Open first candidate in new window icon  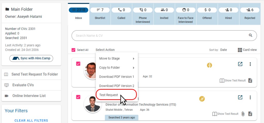tap(240, 64)
